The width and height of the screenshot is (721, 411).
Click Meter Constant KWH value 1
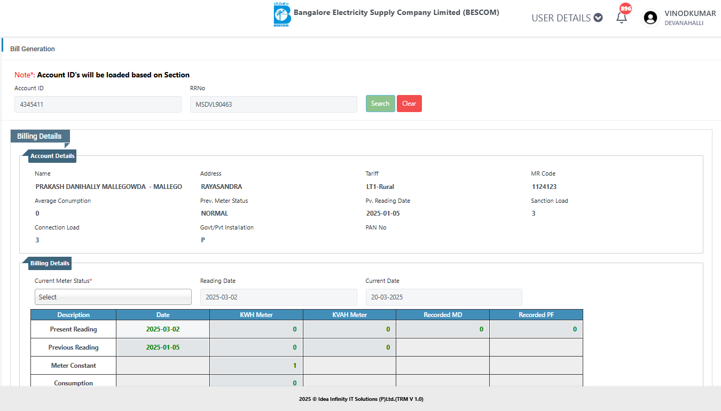coord(256,366)
